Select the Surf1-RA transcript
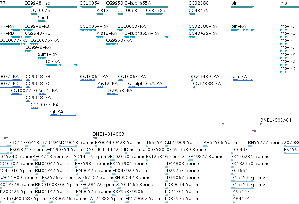 (x=42, y=58)
